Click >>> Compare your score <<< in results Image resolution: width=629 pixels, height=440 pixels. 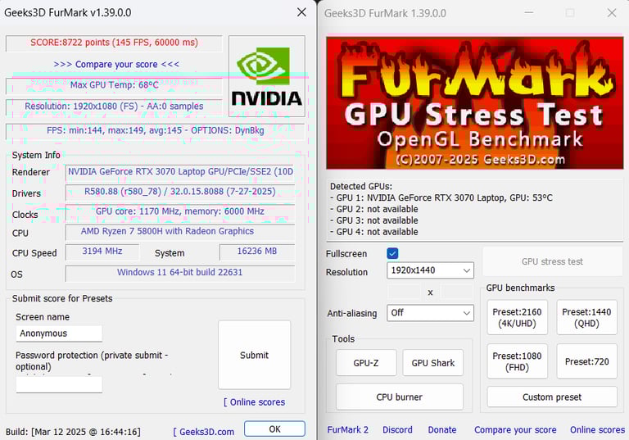point(116,64)
